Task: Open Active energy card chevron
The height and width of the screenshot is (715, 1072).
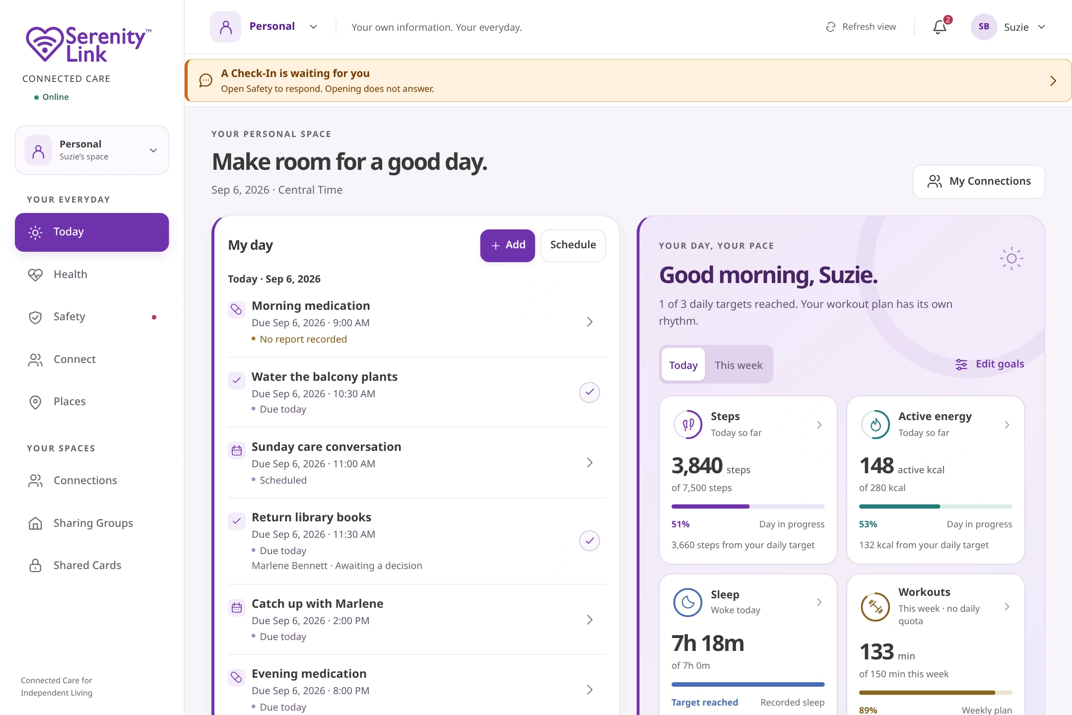Action: click(x=1007, y=425)
